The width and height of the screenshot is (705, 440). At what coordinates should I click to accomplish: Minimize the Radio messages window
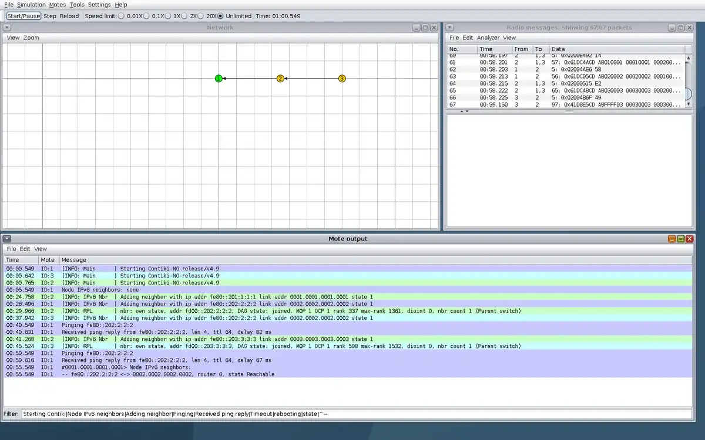pyautogui.click(x=672, y=28)
